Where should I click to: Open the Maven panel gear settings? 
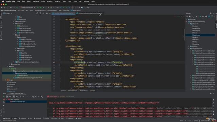(211, 13)
